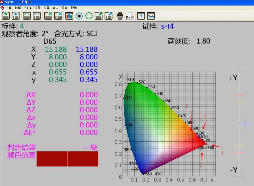Screen dimensions: 254x186
Task: Click the white calibration circle icon
Action: point(89,16)
